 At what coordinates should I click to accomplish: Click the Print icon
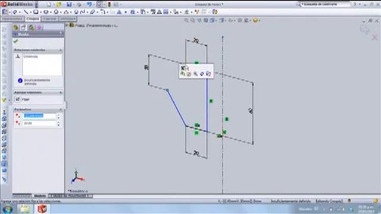click(79, 4)
